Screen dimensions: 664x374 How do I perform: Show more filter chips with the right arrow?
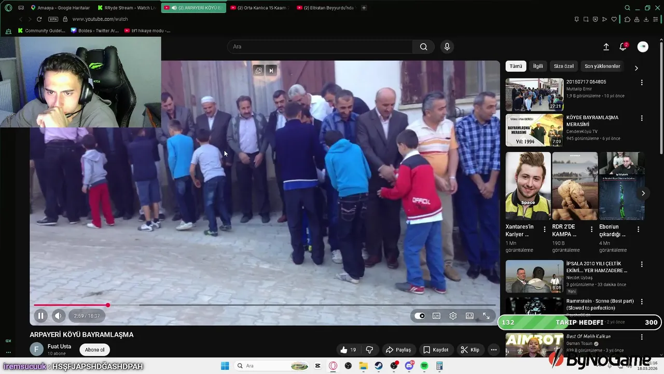pos(636,68)
